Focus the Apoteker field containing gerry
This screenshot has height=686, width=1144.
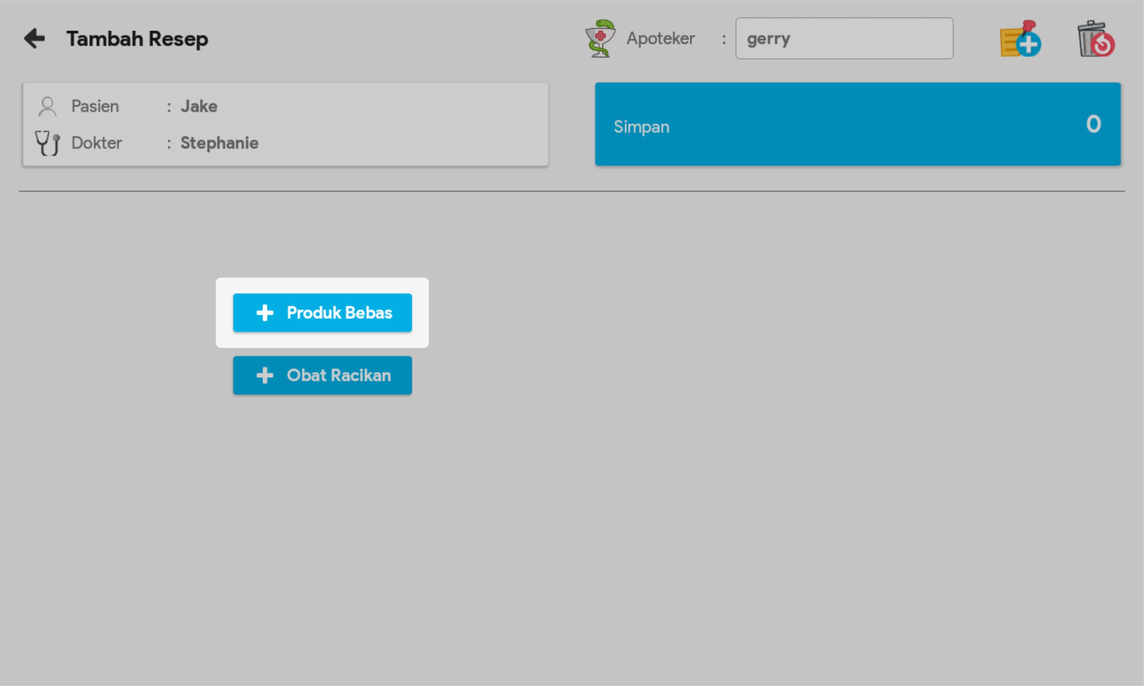[x=844, y=38]
